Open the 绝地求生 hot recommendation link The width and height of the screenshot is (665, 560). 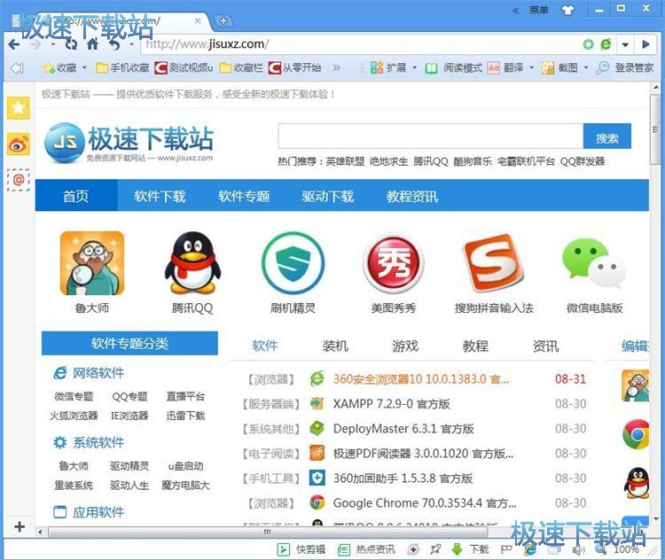[x=388, y=161]
